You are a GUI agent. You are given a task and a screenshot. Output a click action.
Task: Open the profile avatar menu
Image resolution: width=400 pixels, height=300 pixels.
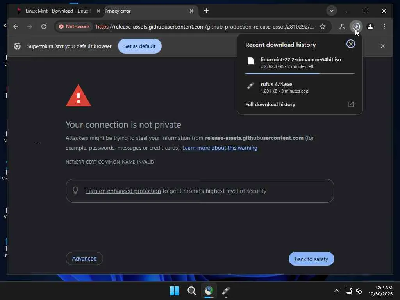click(370, 27)
